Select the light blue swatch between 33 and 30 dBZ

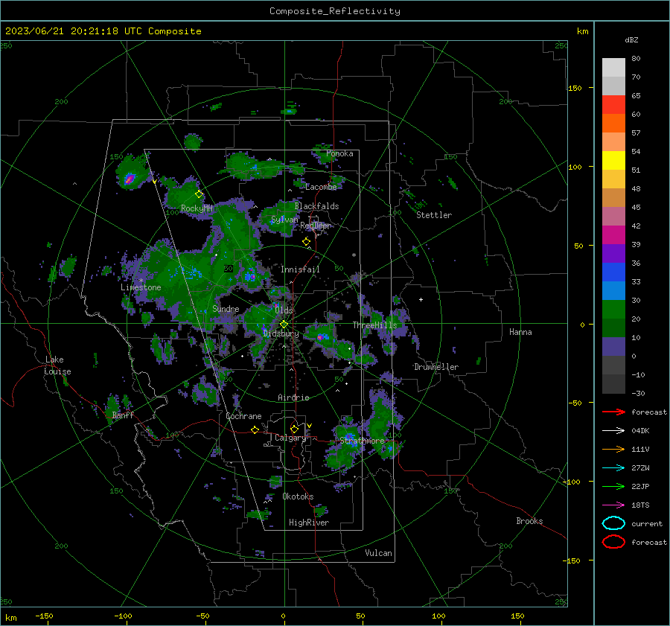coord(613,291)
